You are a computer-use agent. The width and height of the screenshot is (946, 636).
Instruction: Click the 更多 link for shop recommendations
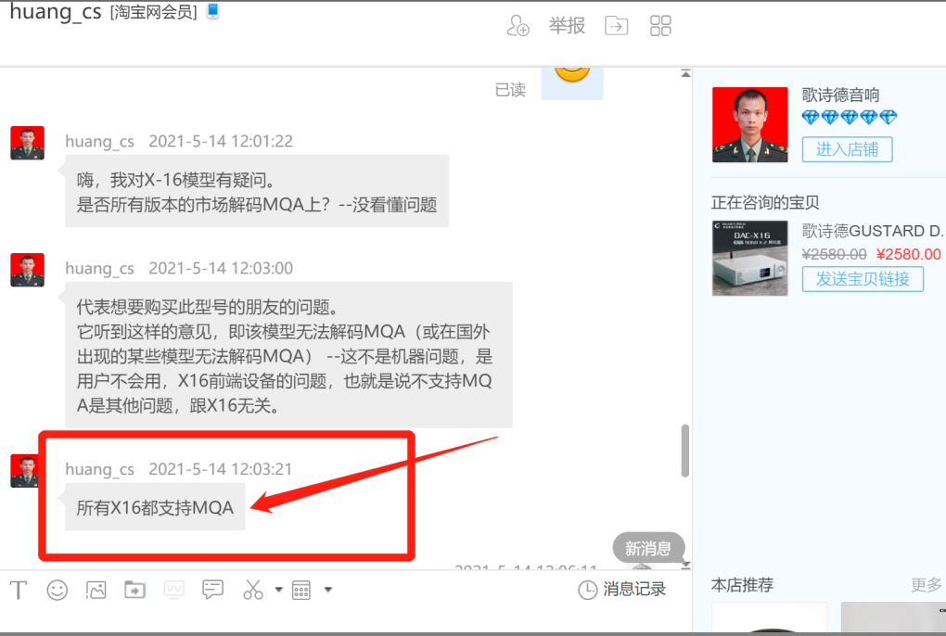tap(927, 585)
